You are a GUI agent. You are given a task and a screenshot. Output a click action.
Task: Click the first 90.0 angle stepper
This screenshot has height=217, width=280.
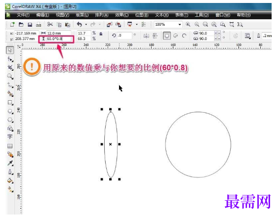click(217, 33)
